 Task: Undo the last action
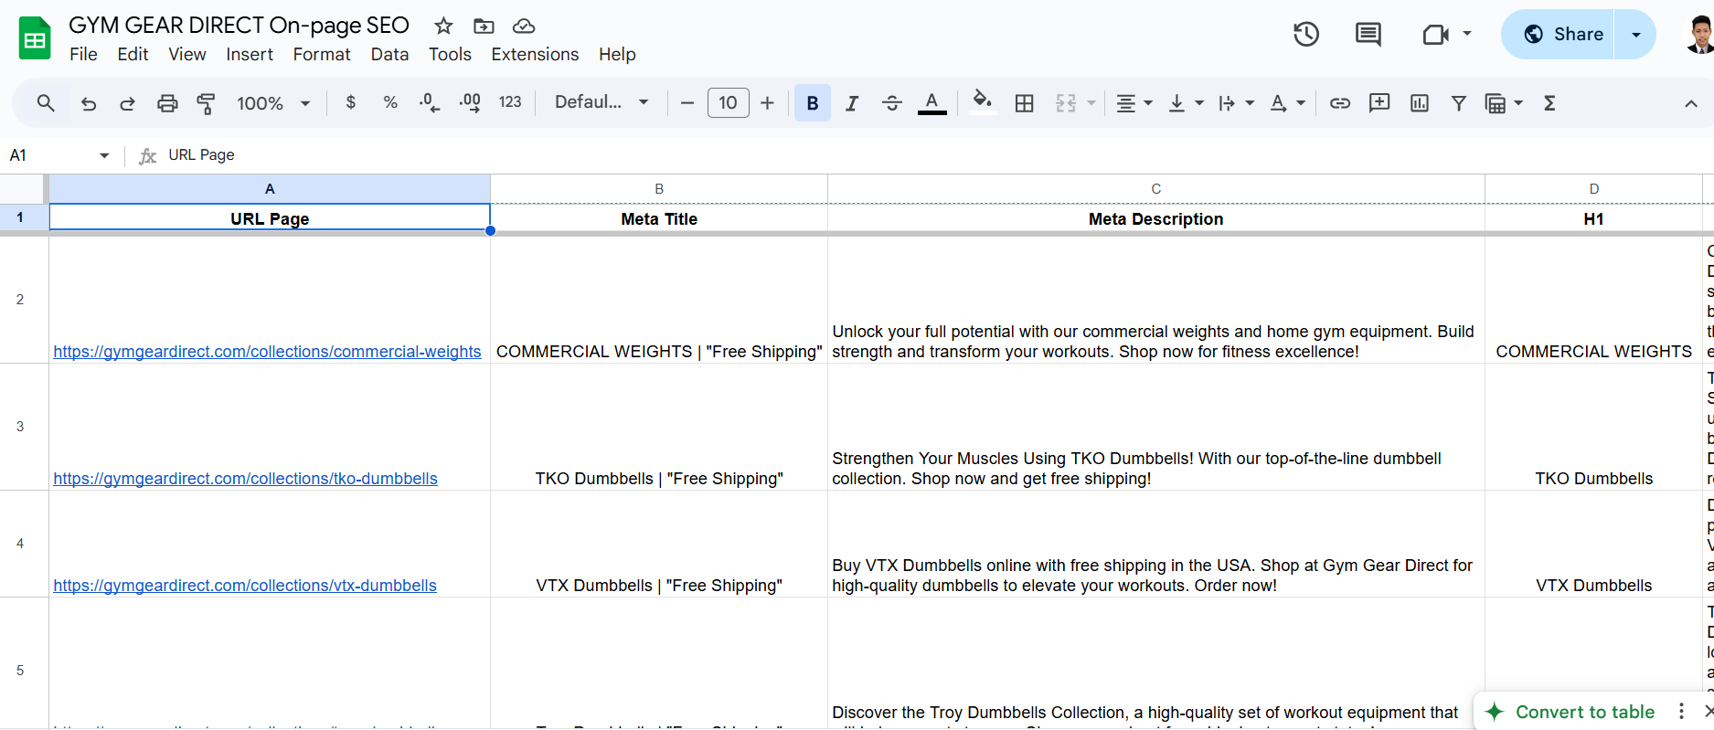tap(89, 103)
